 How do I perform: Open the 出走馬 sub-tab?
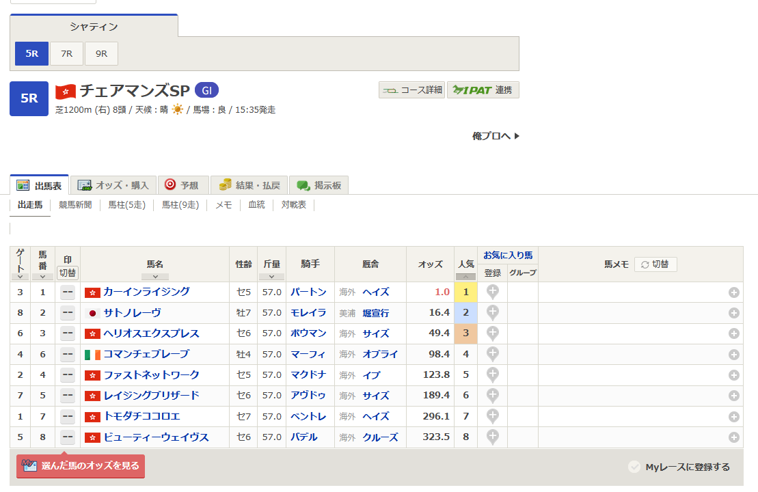[30, 205]
